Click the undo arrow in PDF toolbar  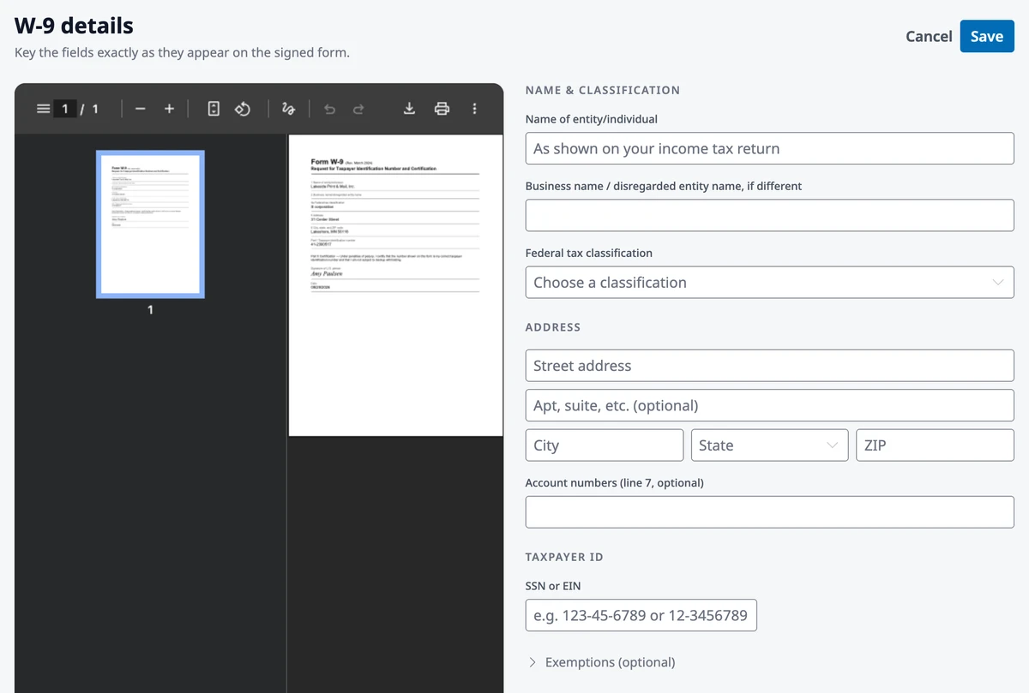[x=330, y=109]
